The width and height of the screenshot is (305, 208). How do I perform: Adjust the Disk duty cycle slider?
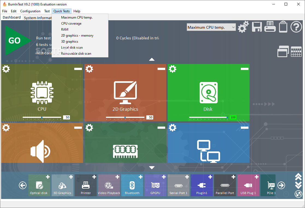pyautogui.click(x=208, y=118)
